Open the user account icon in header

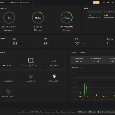pyautogui.click(x=108, y=3)
